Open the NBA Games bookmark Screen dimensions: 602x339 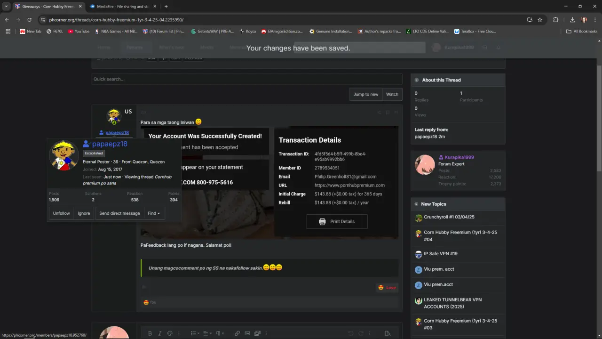pos(116,32)
